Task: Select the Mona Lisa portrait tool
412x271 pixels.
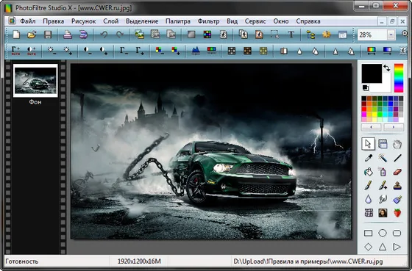Action: point(383,213)
